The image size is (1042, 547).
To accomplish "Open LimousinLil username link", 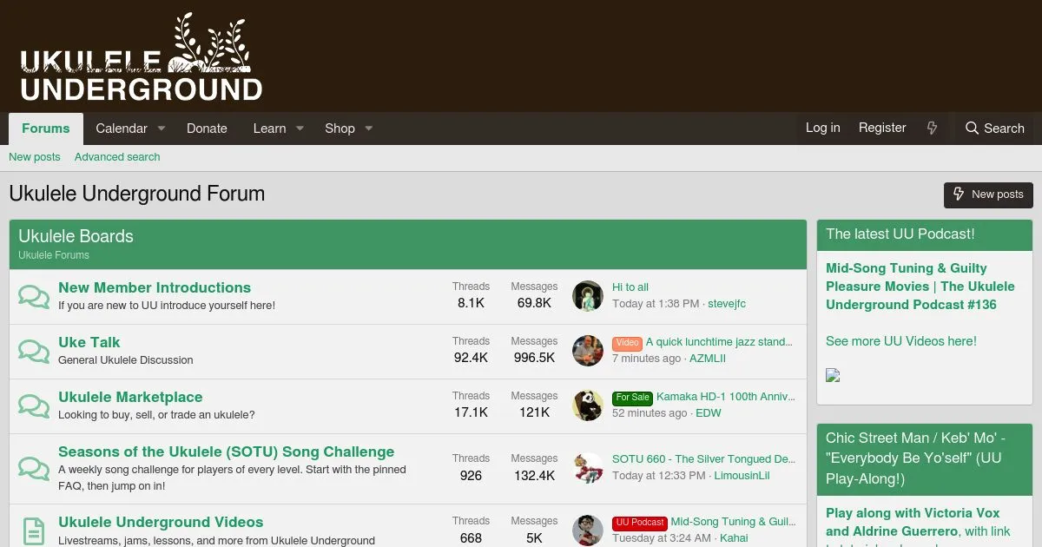I will point(742,476).
